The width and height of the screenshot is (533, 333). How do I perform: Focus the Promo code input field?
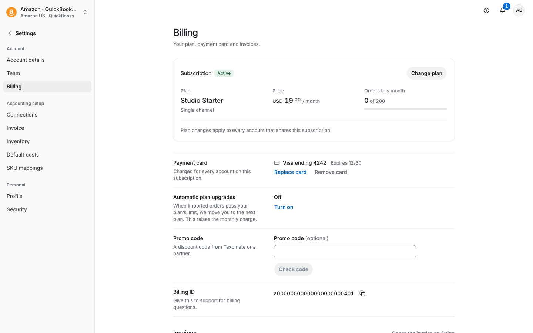click(x=345, y=252)
